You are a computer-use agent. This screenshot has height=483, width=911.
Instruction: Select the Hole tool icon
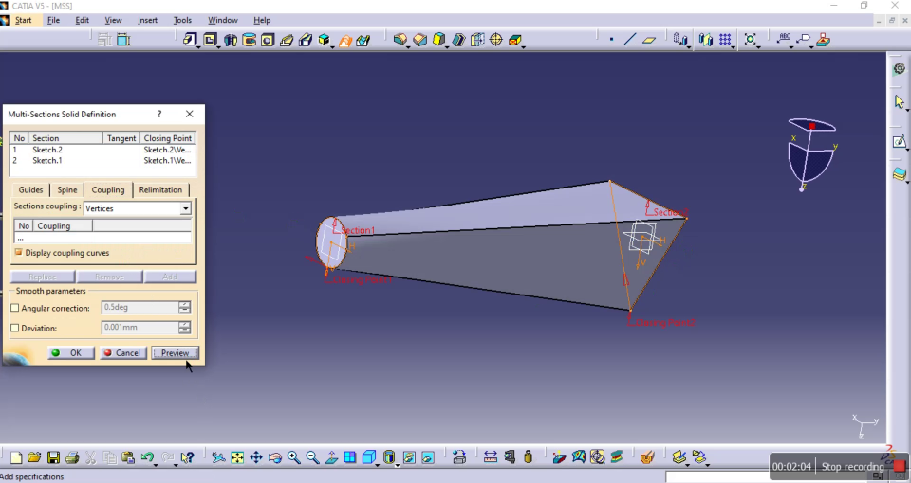pos(268,40)
